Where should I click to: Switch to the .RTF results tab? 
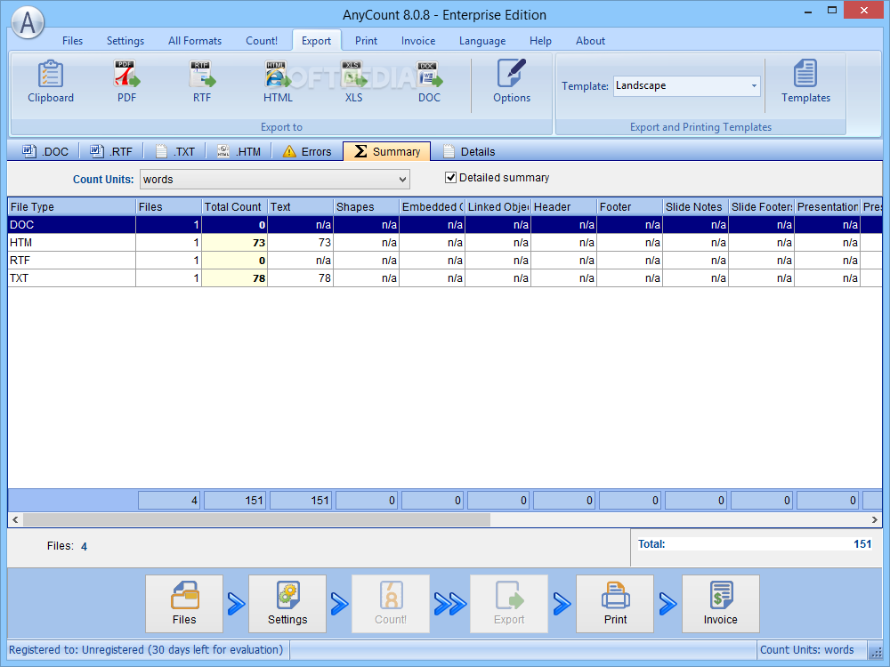pyautogui.click(x=111, y=151)
